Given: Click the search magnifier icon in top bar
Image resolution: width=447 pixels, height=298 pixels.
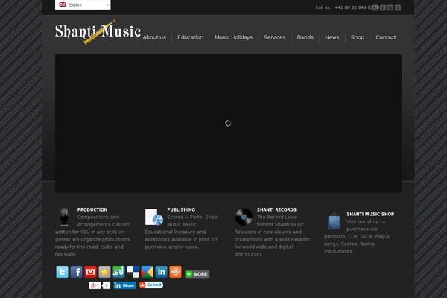Looking at the screenshot, I should (x=398, y=7).
